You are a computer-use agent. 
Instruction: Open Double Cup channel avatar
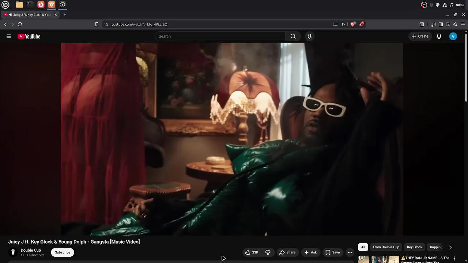(13, 252)
